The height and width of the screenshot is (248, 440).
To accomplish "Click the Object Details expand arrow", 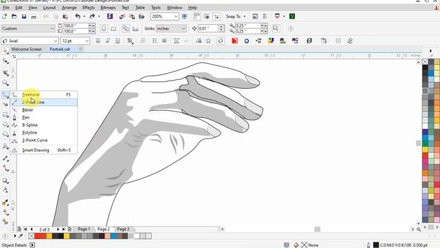I will tap(32, 245).
